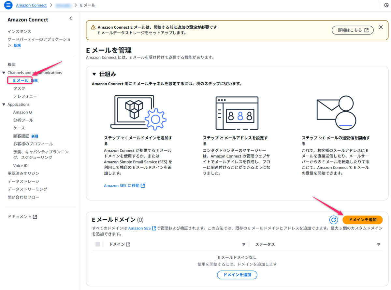Click the E メールを管理 page heading

pos(109,50)
